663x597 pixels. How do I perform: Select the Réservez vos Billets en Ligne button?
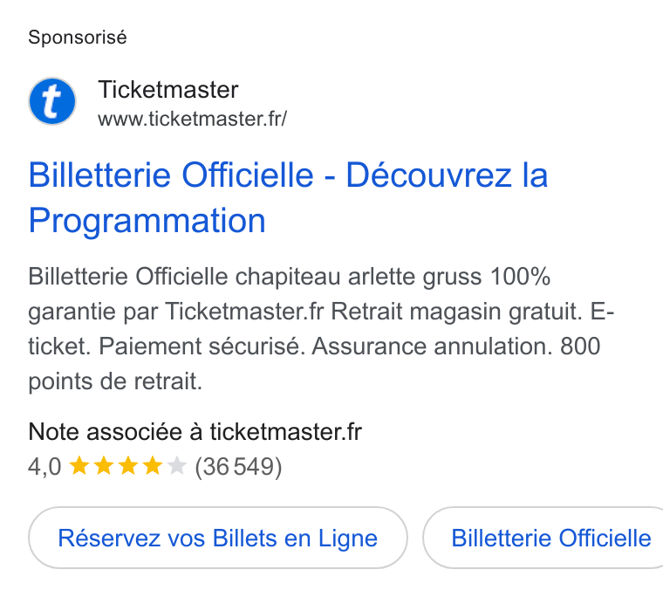pos(218,538)
